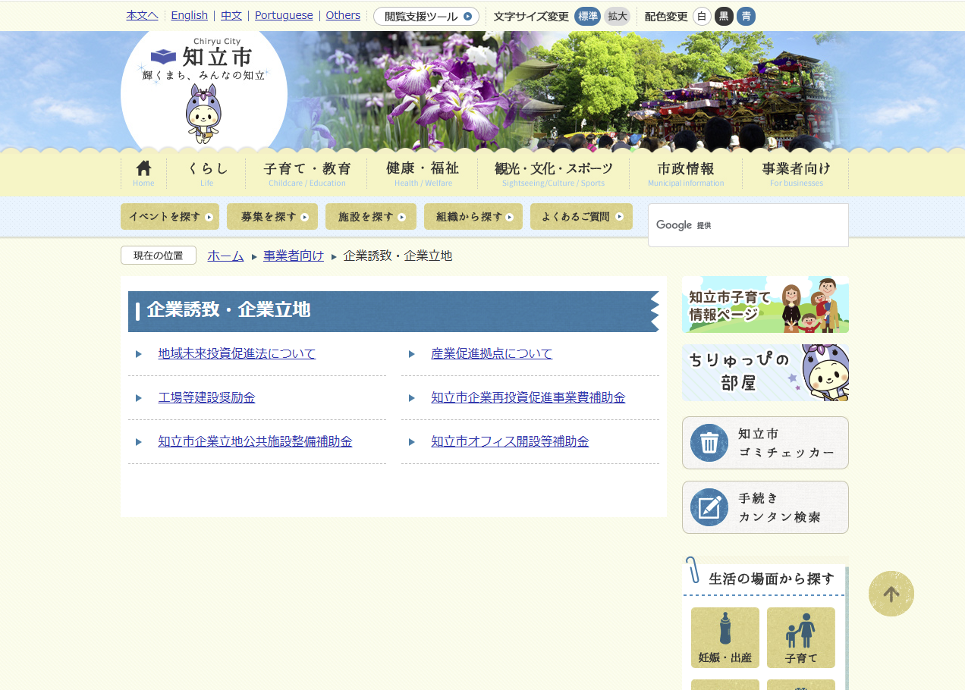Viewport: 965px width, 690px height.
Task: Open the 市政情報 menu
Action: [x=686, y=173]
